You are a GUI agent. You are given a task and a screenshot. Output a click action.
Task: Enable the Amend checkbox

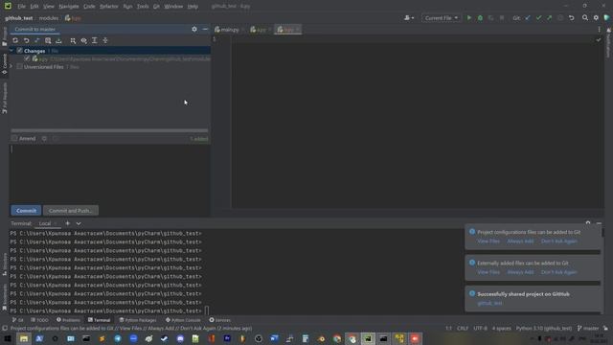pos(14,138)
